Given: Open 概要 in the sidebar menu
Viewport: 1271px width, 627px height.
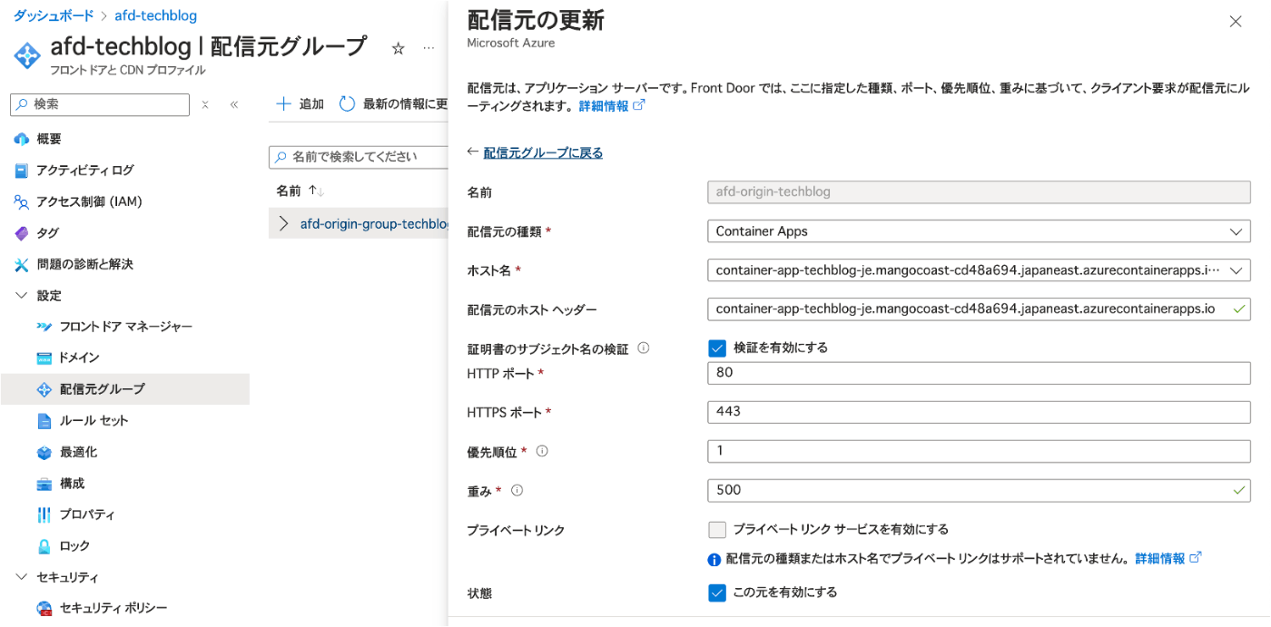Looking at the screenshot, I should point(49,139).
